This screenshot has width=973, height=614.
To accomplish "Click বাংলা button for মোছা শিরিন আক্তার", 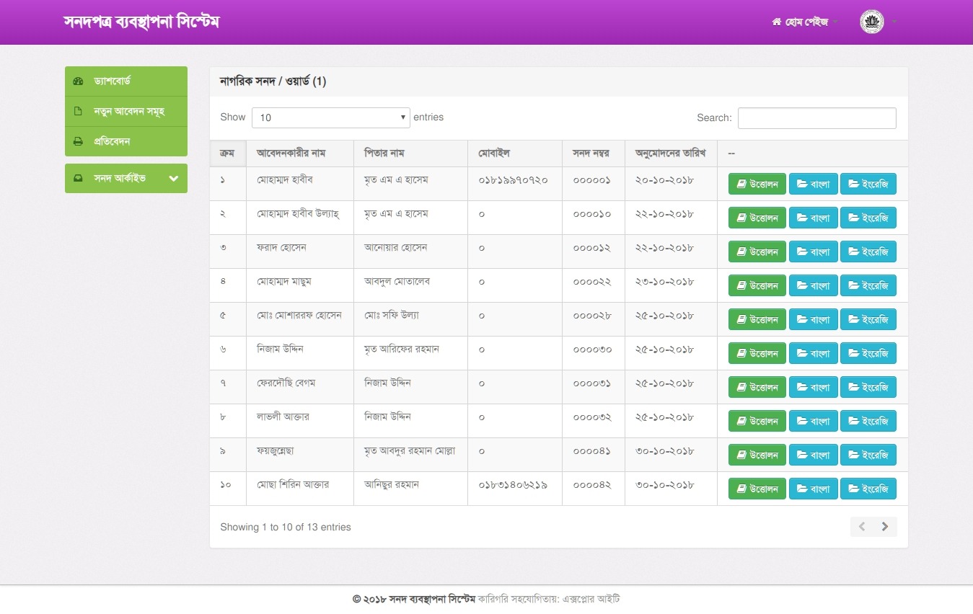I will pyautogui.click(x=814, y=489).
